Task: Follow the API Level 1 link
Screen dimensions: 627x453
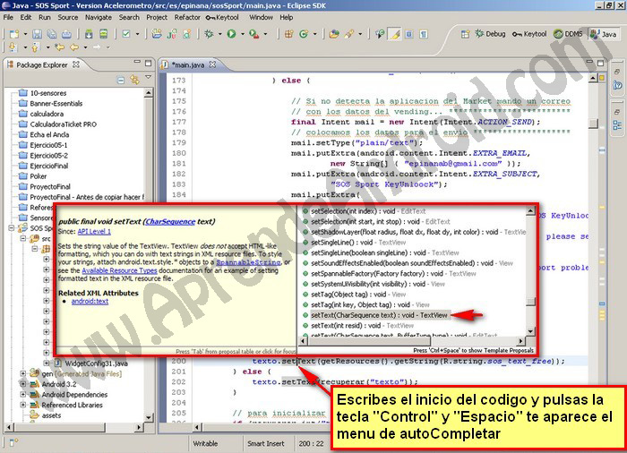Action: (x=94, y=232)
